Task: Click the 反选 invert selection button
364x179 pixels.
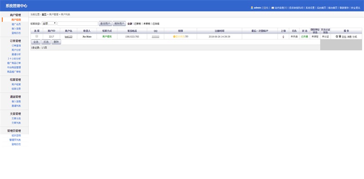Action: pyautogui.click(x=46, y=42)
